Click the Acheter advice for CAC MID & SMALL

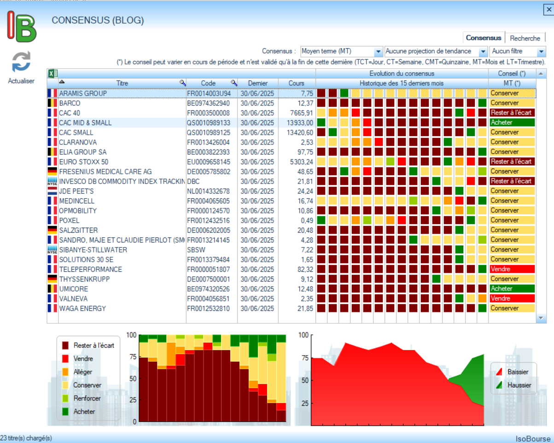512,123
